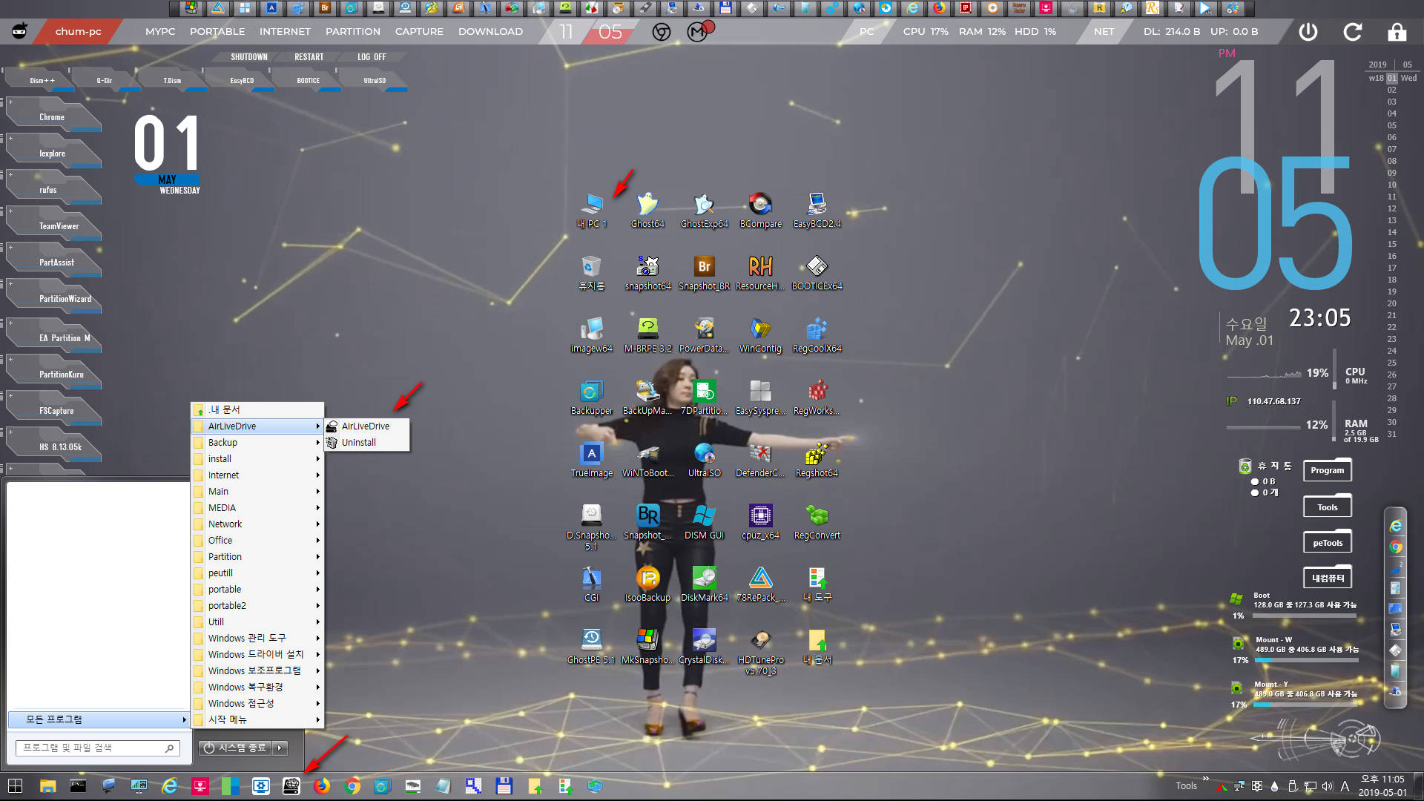This screenshot has height=801, width=1424.
Task: Open cpuz_x64 desktop icon
Action: pyautogui.click(x=760, y=521)
